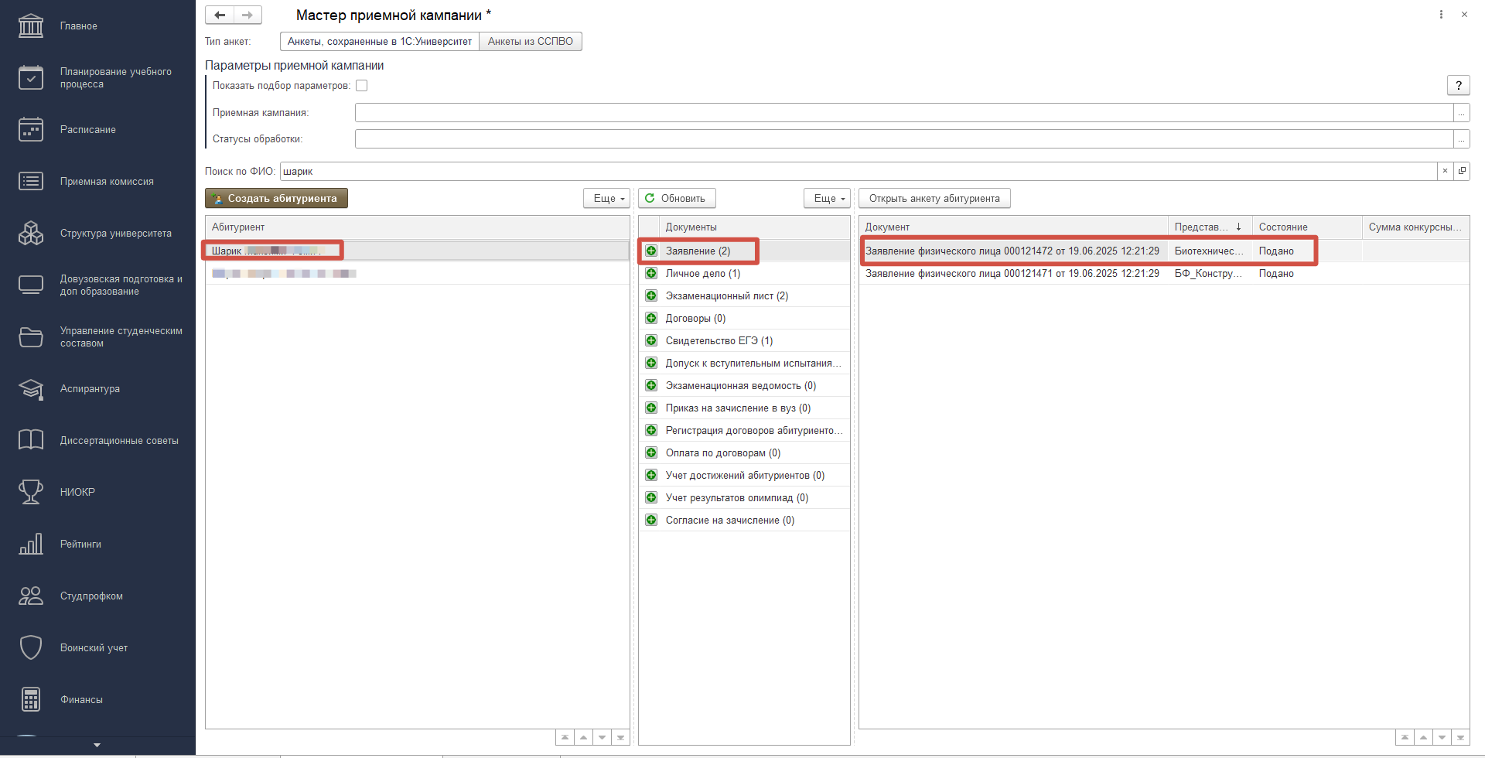Open the Главное section icon
Screen dimensions: 1485x758
tap(31, 26)
